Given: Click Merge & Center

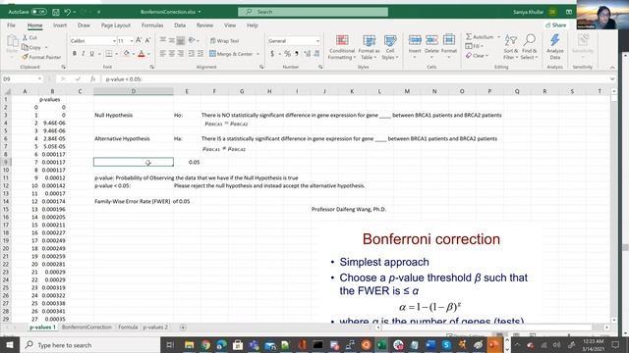Looking at the screenshot, I should click(231, 54).
